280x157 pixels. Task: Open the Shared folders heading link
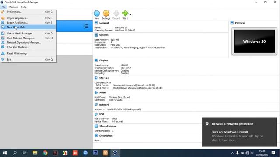(x=108, y=126)
